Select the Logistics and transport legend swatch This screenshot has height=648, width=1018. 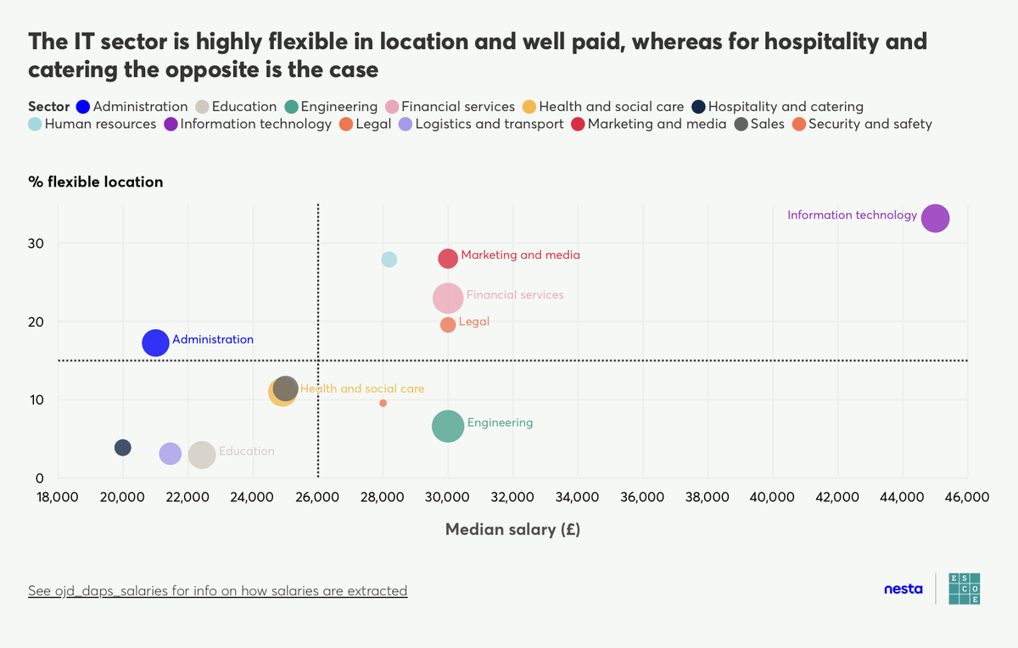pyautogui.click(x=405, y=125)
